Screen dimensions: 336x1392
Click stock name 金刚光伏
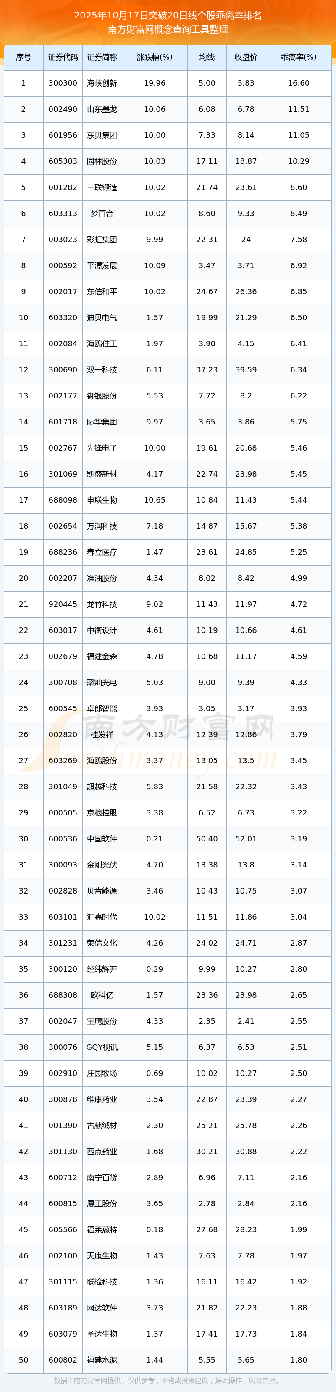pyautogui.click(x=102, y=865)
